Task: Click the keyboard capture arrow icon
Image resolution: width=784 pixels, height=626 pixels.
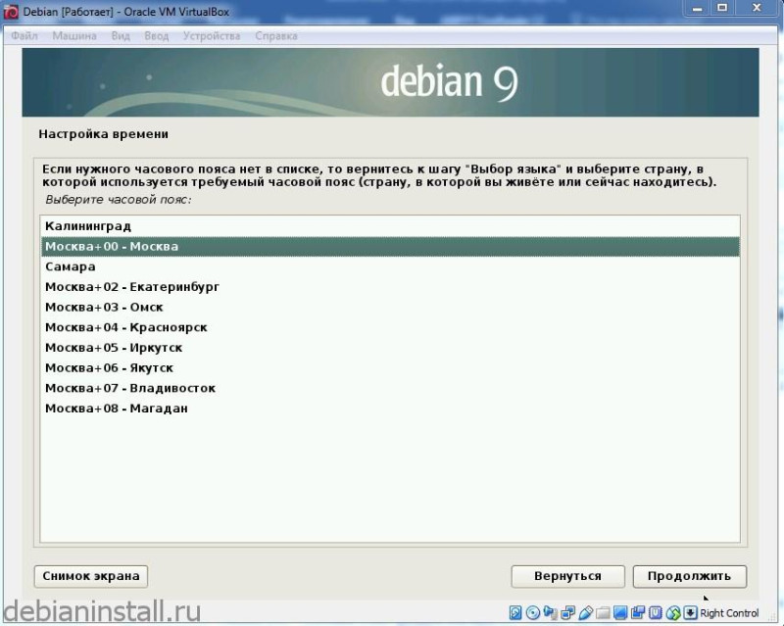Action: [691, 612]
